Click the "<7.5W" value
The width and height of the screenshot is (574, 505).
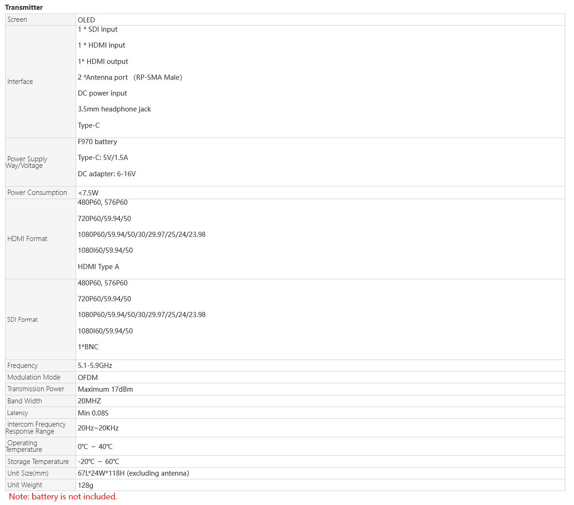coord(88,193)
